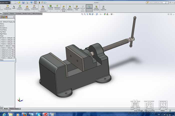Open Assembly Features tool

click(x=50, y=7)
